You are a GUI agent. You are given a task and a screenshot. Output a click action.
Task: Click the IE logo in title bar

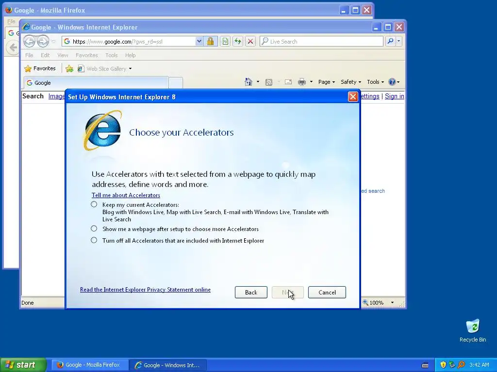click(x=26, y=27)
